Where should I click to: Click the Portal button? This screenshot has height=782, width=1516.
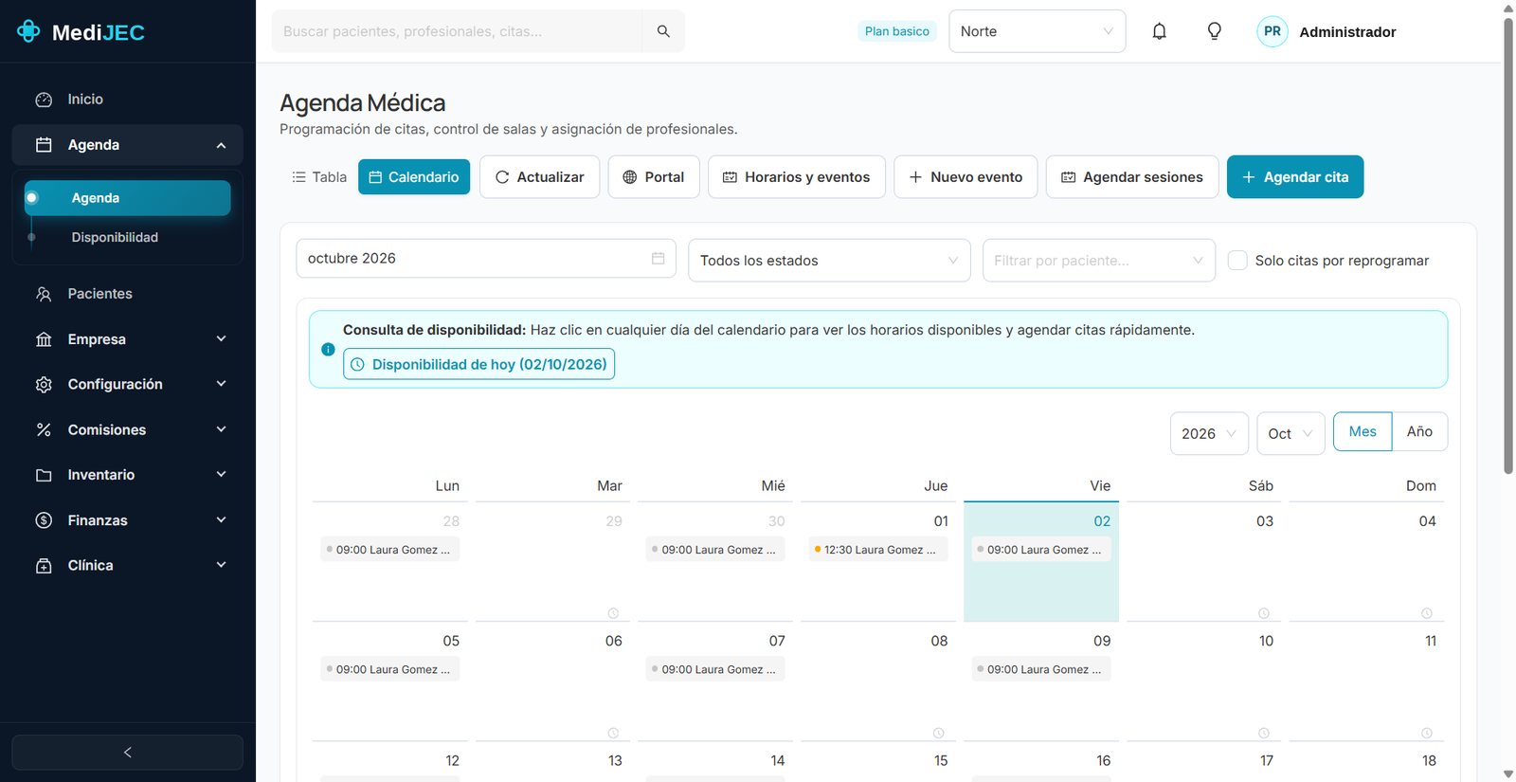coord(654,177)
